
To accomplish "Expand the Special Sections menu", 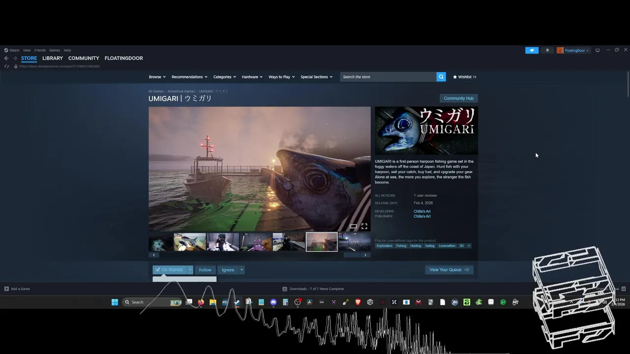I will coord(316,77).
